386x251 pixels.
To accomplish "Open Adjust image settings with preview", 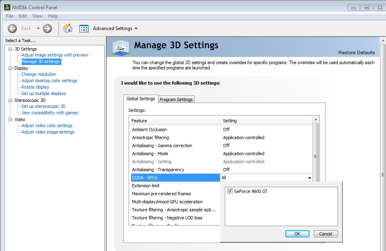I will pos(55,55).
